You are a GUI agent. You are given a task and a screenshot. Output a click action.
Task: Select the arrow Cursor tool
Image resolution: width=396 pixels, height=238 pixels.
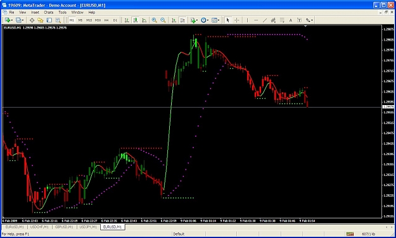click(x=228, y=20)
